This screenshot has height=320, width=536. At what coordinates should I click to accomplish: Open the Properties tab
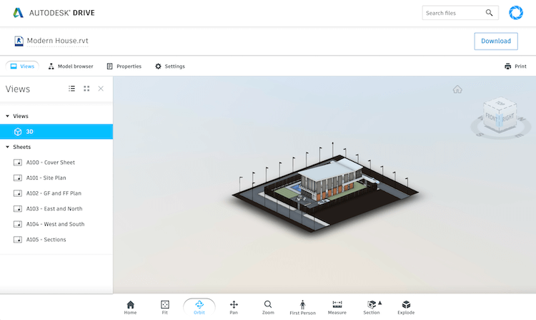pos(124,67)
